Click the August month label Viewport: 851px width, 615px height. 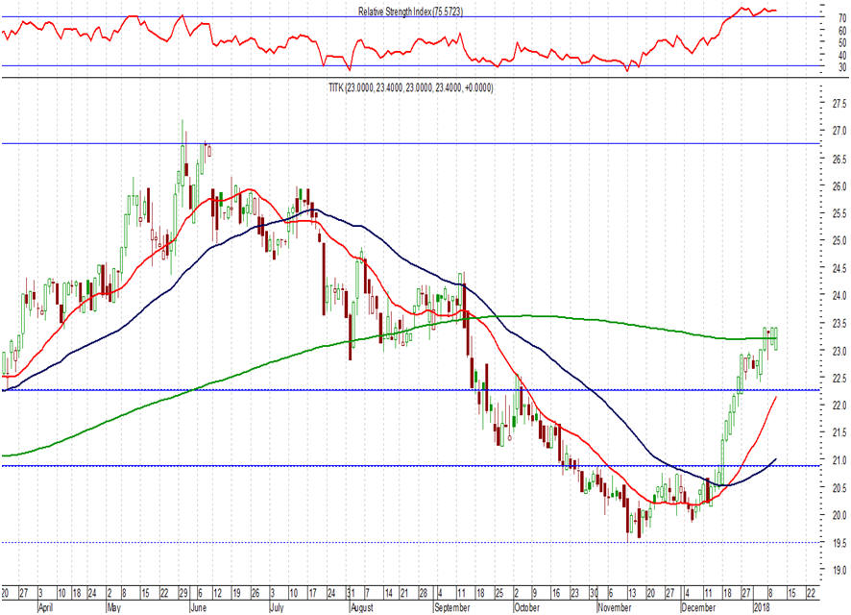(362, 608)
